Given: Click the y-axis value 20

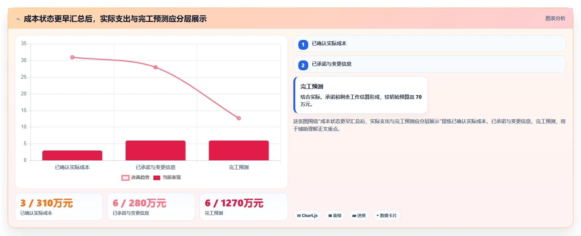Looking at the screenshot, I should click(24, 94).
